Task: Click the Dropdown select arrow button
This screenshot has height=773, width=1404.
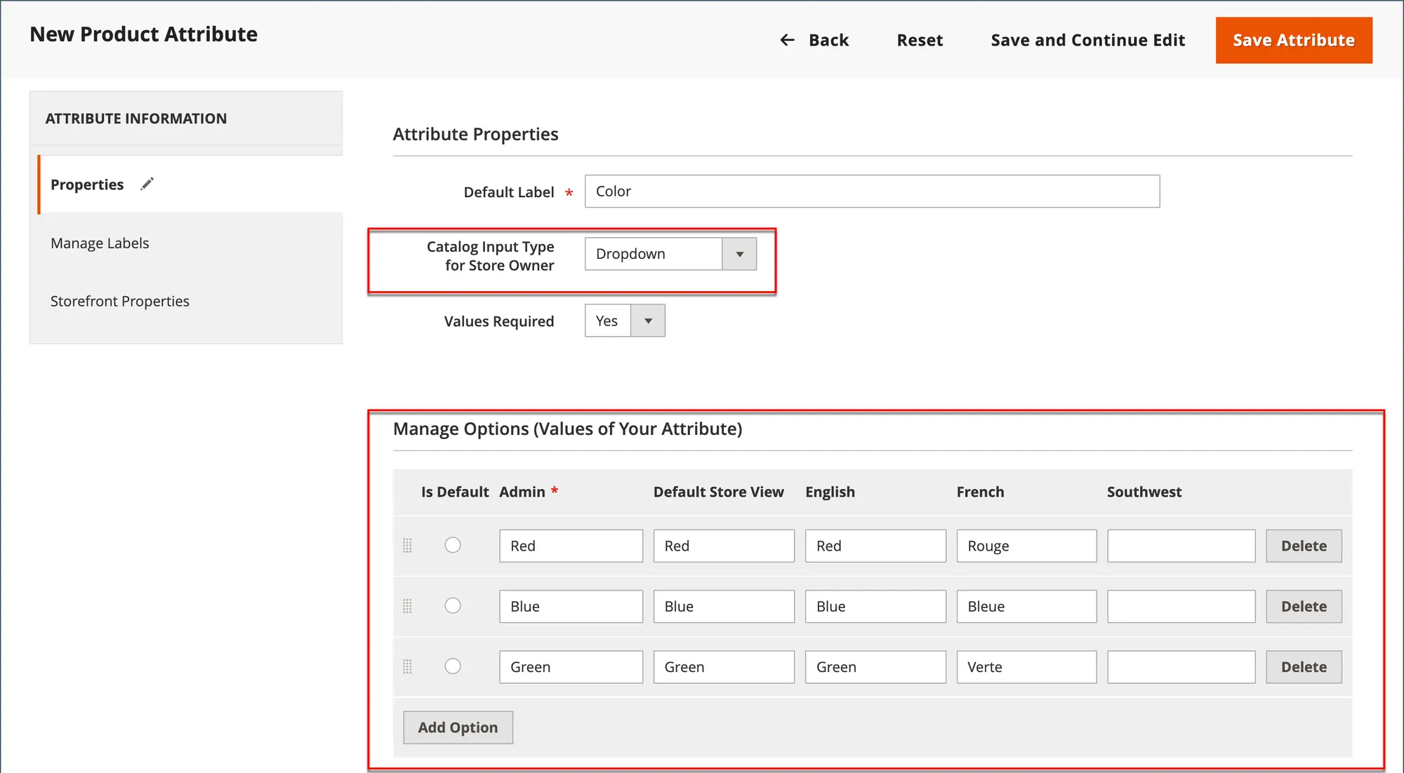Action: pos(739,254)
